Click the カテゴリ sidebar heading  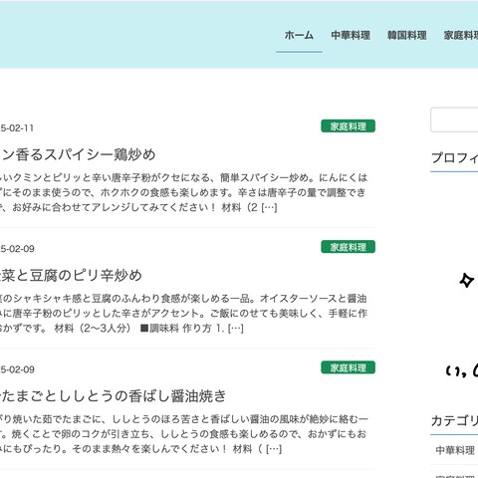[x=454, y=421]
